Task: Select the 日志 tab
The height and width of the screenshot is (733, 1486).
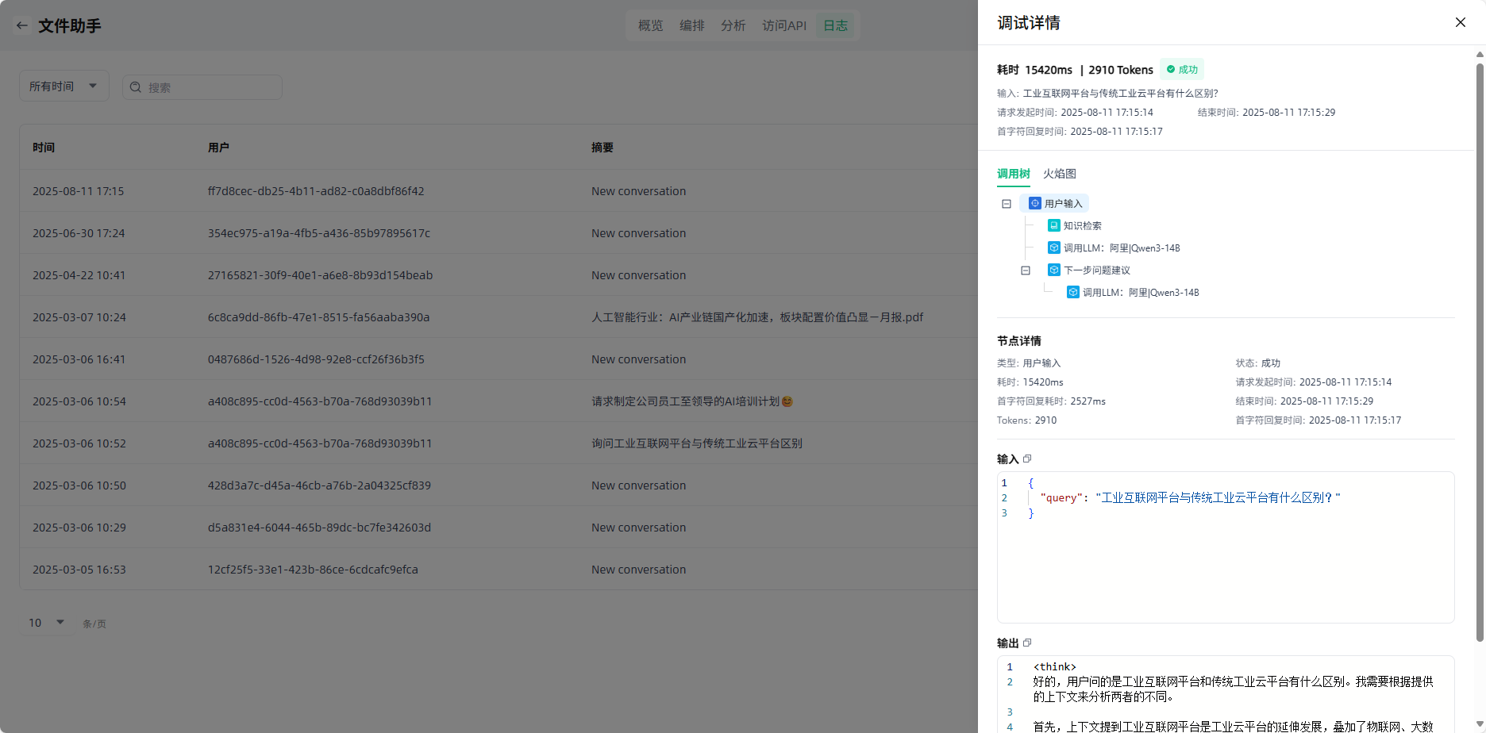Action: click(835, 25)
